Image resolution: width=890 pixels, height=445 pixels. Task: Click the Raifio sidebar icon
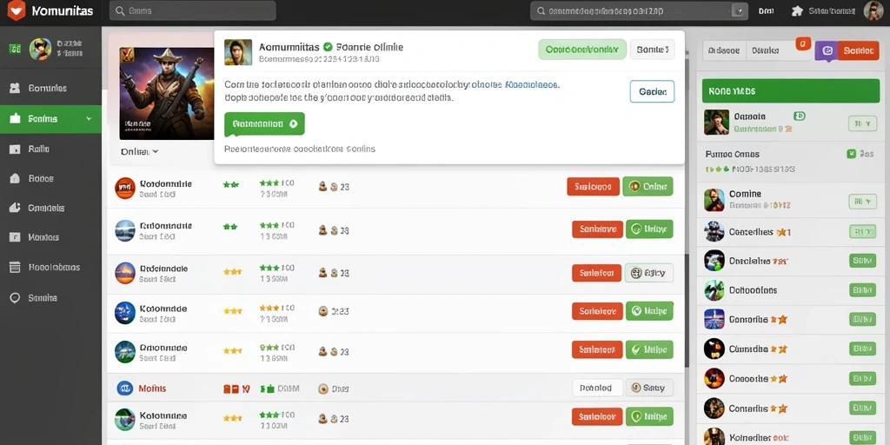pos(16,149)
